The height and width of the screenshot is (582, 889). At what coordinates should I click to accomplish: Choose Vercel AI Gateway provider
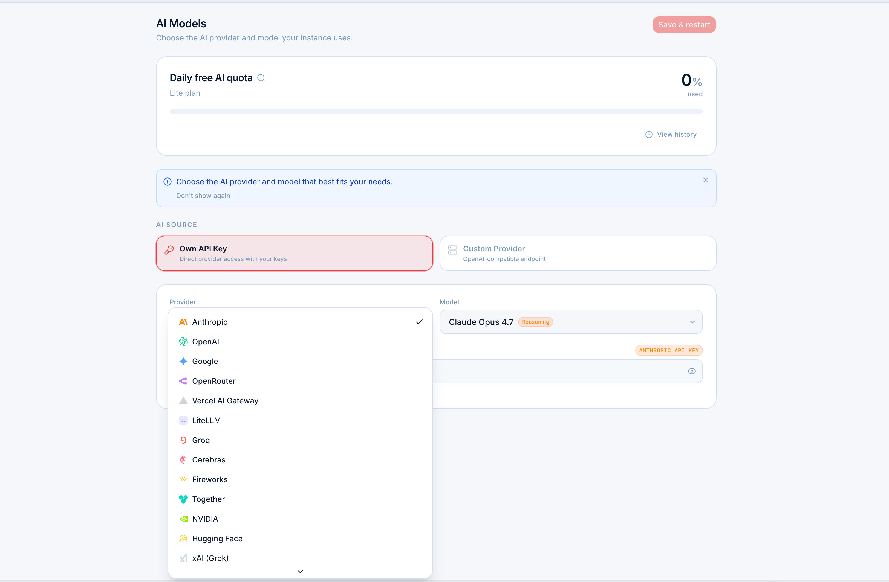(x=300, y=401)
